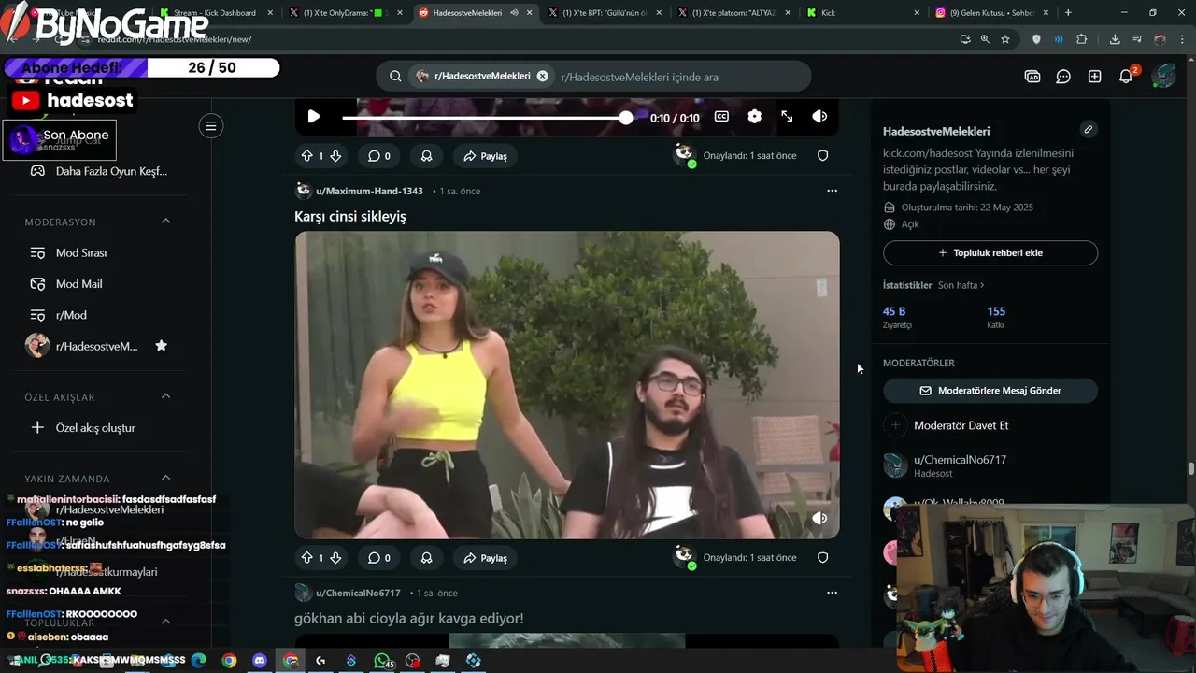Open comments on the top post
This screenshot has height=673, width=1196.
pyautogui.click(x=379, y=156)
